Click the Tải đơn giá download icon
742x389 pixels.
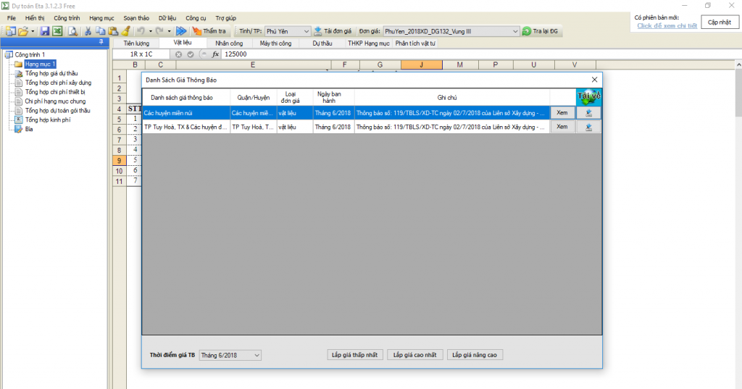point(318,31)
